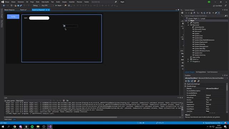Click the clear all output icon
Screen dimensions: 229x129
(64, 101)
